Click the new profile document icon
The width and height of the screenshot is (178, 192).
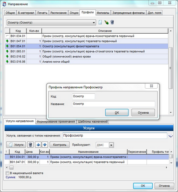100,22
